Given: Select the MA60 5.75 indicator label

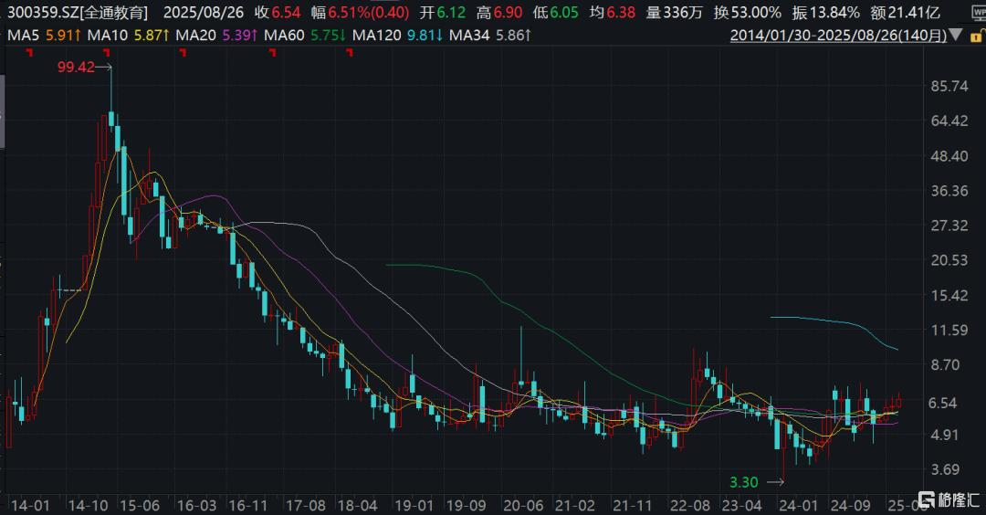Looking at the screenshot, I should 304,36.
